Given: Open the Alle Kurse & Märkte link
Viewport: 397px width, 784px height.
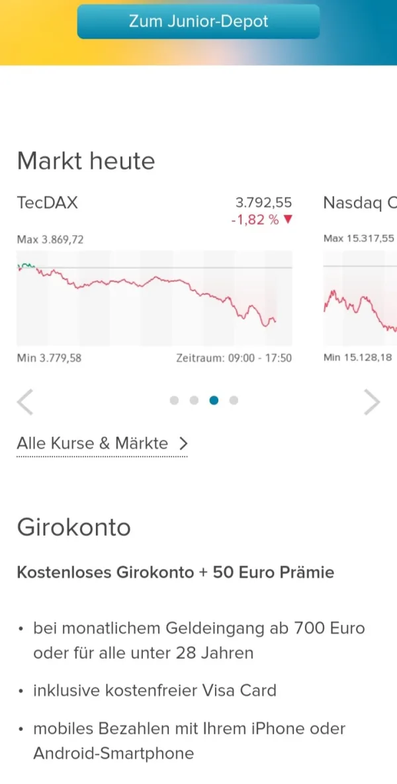Looking at the screenshot, I should coord(93,444).
